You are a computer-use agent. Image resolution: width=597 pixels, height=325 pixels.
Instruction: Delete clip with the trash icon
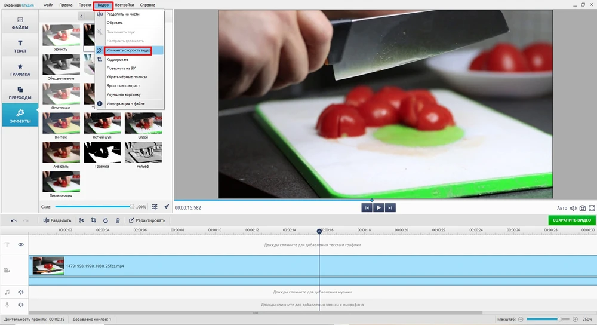coord(118,220)
